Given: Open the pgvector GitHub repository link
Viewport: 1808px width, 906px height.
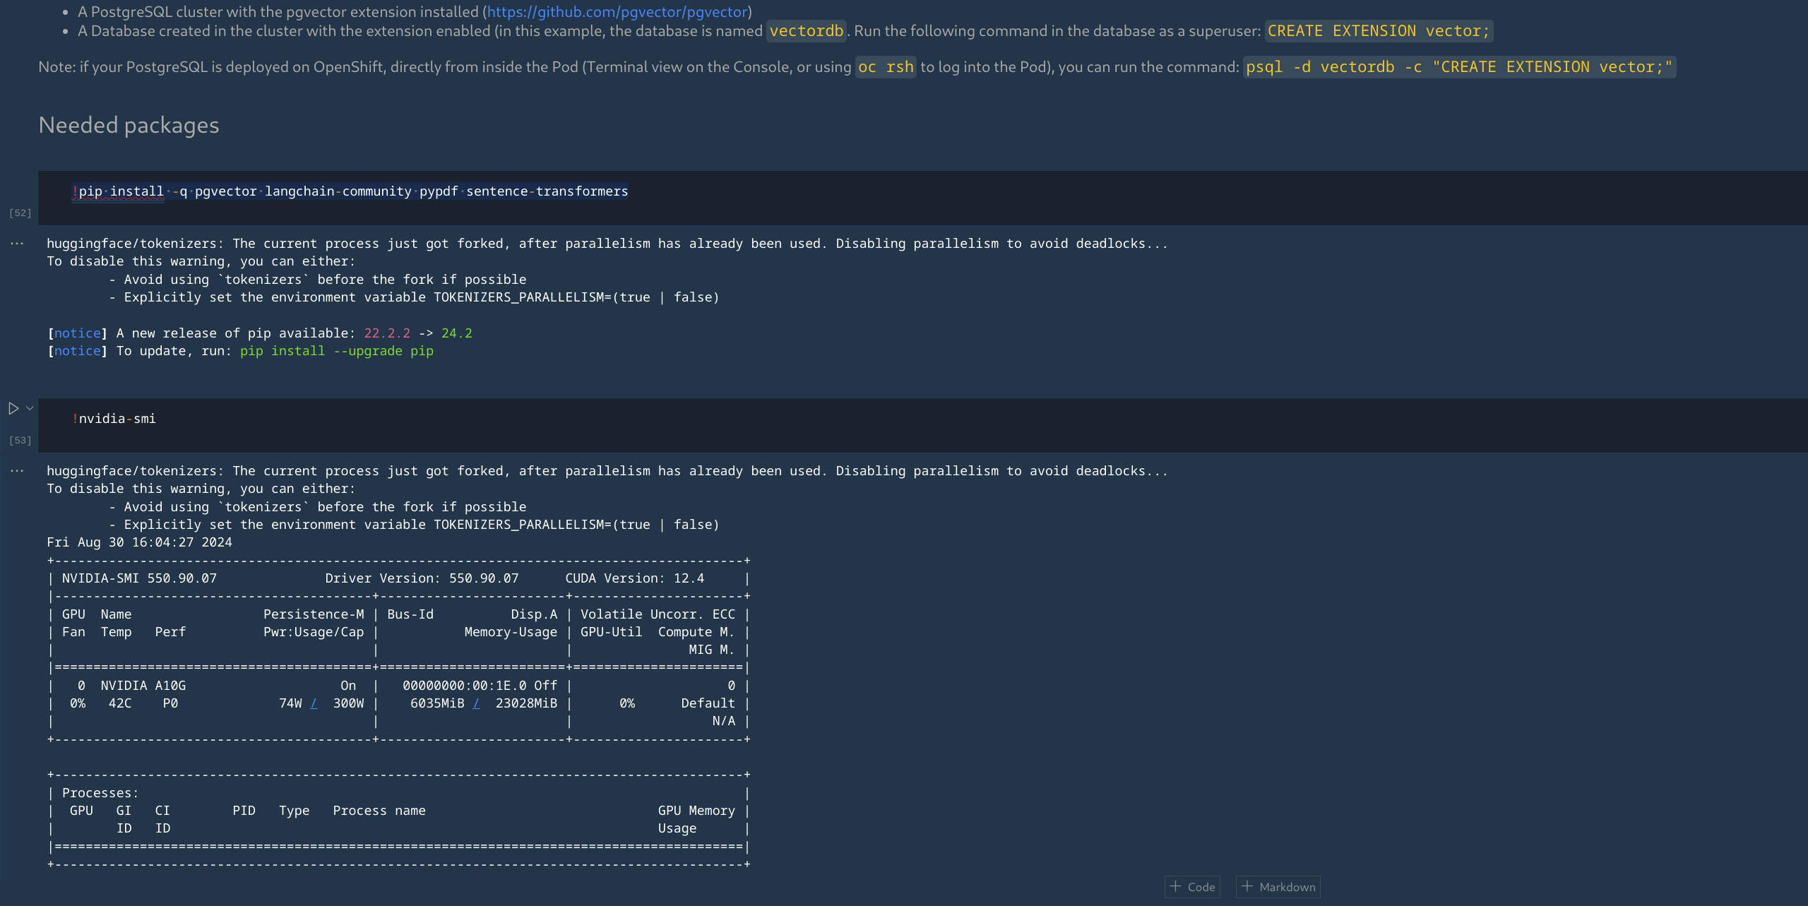Looking at the screenshot, I should 617,12.
